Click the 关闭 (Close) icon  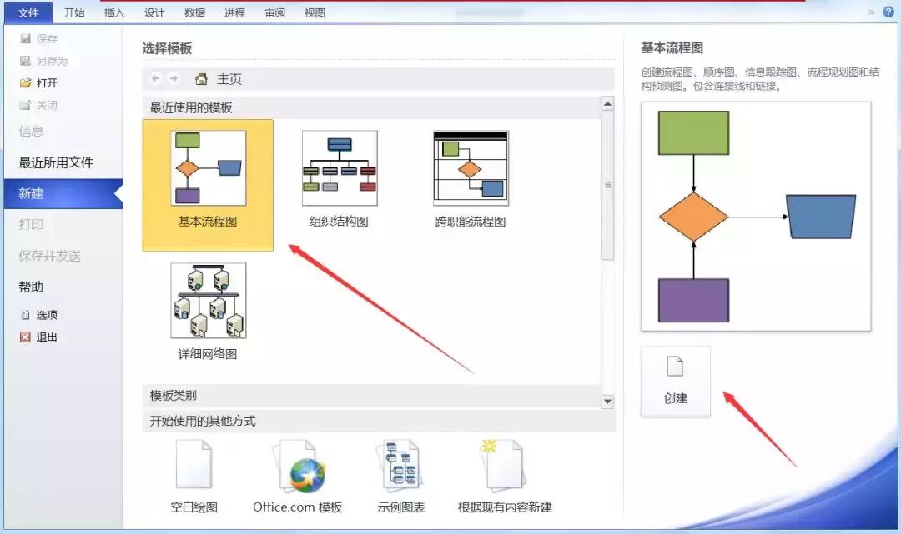pos(28,105)
